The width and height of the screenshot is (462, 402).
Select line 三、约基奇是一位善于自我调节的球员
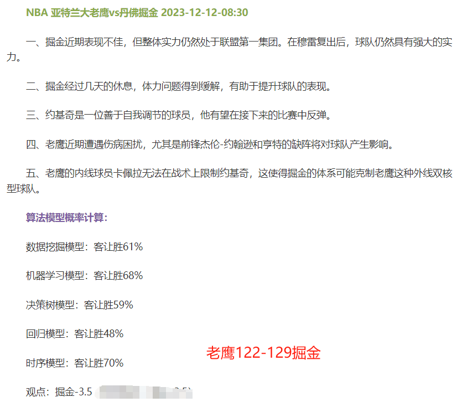pyautogui.click(x=179, y=115)
